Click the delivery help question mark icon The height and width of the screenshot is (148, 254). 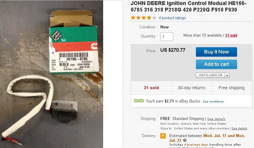click(185, 140)
